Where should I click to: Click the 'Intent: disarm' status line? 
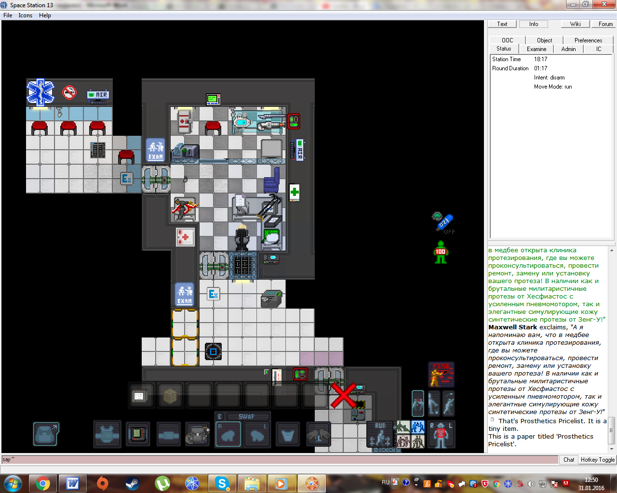(549, 78)
